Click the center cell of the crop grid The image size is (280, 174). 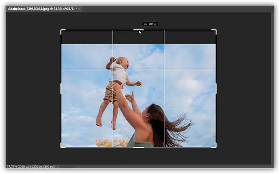coord(138,89)
